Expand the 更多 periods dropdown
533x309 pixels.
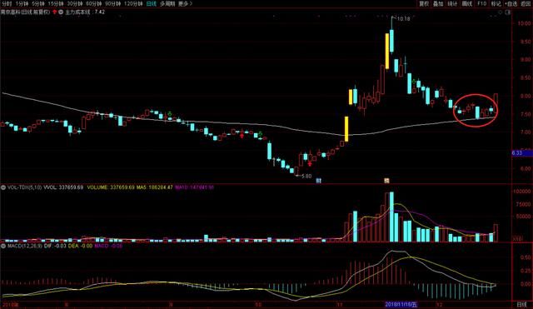tap(185, 3)
